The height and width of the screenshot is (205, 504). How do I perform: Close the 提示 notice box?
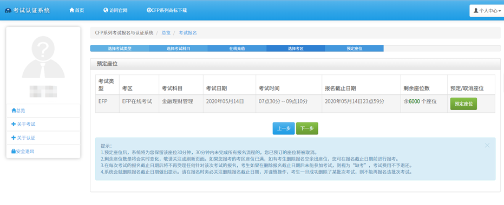[487, 146]
